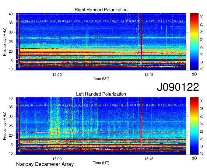This screenshot has width=207, height=168.
Task: Click the 30 dB label on the right-handed plot's color bar
Action: (202, 17)
